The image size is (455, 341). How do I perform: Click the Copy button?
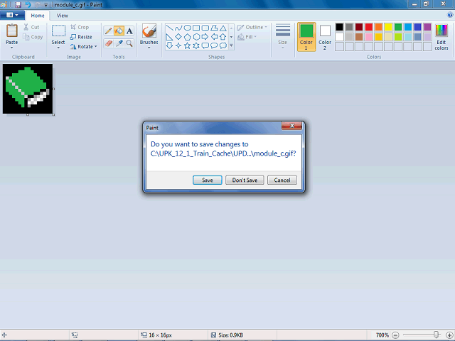pyautogui.click(x=33, y=37)
